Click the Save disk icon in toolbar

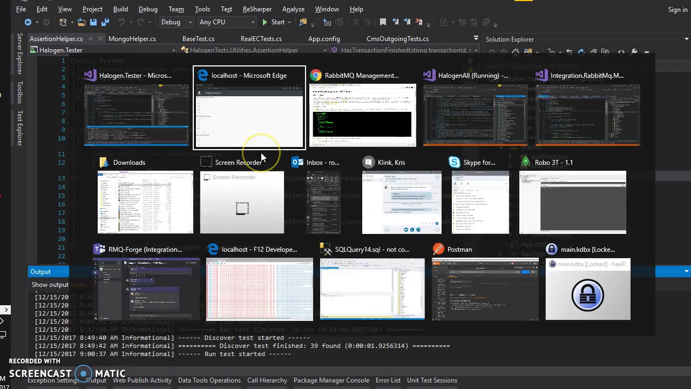pos(93,22)
